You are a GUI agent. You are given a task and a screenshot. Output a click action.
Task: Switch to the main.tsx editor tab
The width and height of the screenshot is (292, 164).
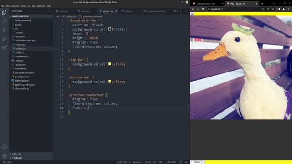(86, 11)
